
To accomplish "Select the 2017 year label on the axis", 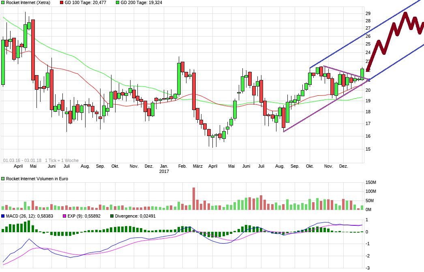I will pyautogui.click(x=164, y=171).
